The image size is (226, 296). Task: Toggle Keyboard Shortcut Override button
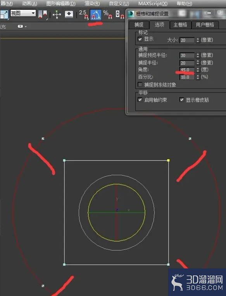69,14
